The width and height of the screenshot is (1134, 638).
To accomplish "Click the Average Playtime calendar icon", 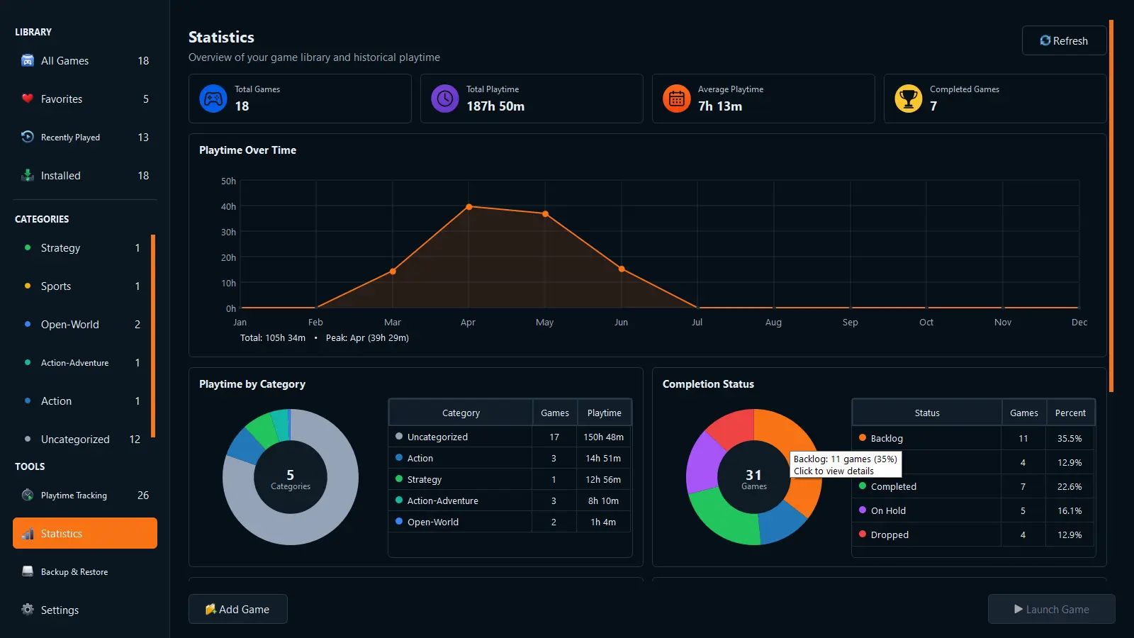I will pos(677,99).
